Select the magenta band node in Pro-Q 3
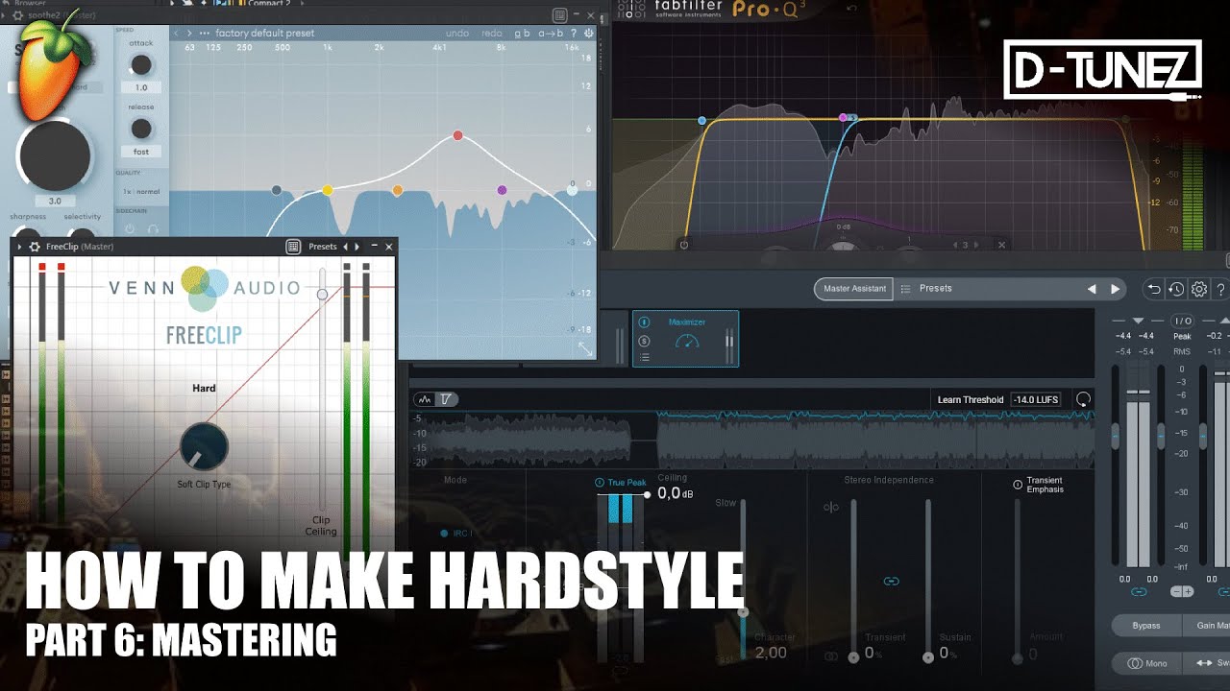The image size is (1230, 691). click(843, 118)
